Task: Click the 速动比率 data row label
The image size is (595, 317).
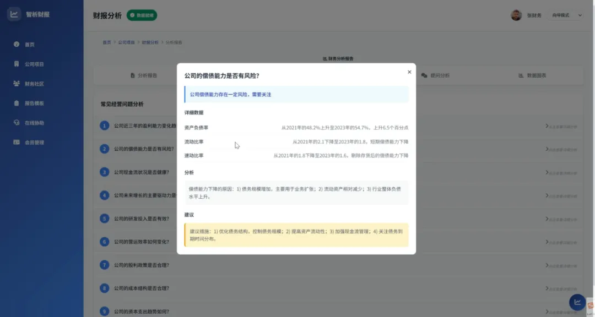Action: tap(194, 155)
